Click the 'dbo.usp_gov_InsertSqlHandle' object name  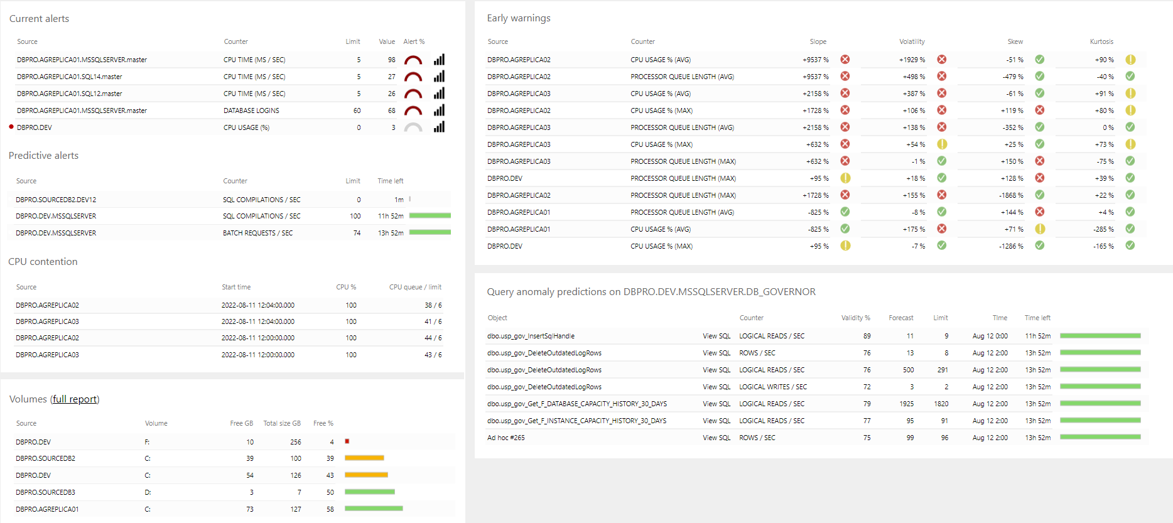(x=531, y=336)
